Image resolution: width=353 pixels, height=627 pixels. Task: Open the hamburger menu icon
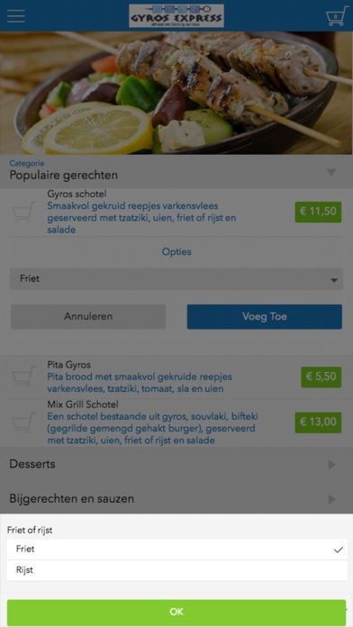point(16,16)
